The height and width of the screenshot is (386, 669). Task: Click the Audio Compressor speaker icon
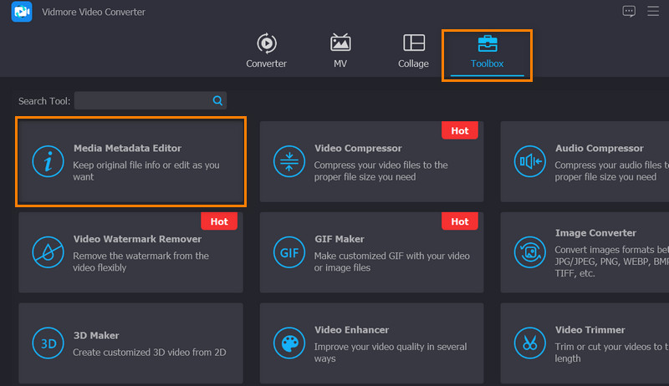pos(529,161)
